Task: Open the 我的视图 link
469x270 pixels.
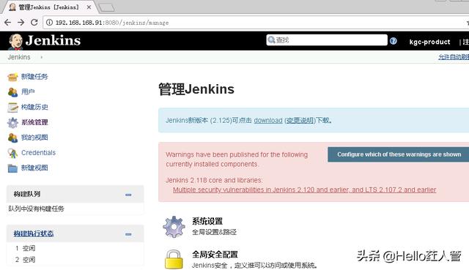Action: point(34,138)
